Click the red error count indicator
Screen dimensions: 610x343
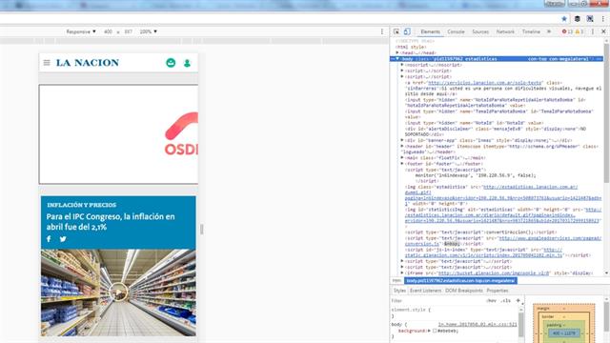567,31
